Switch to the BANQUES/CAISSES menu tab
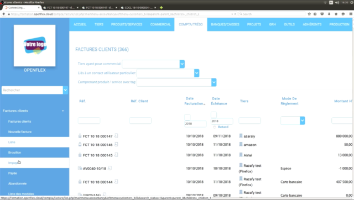354x200 pixels. tap(225, 24)
